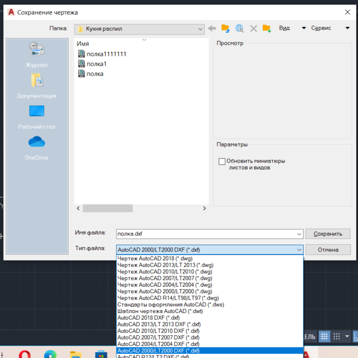
Task: Select Чертеж AutoCAD 2004/LT2004 (*.dwg)
Action: coord(209,285)
